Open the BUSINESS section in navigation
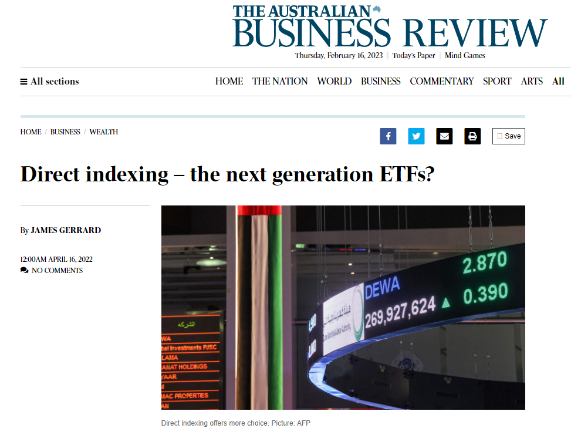 coord(380,81)
